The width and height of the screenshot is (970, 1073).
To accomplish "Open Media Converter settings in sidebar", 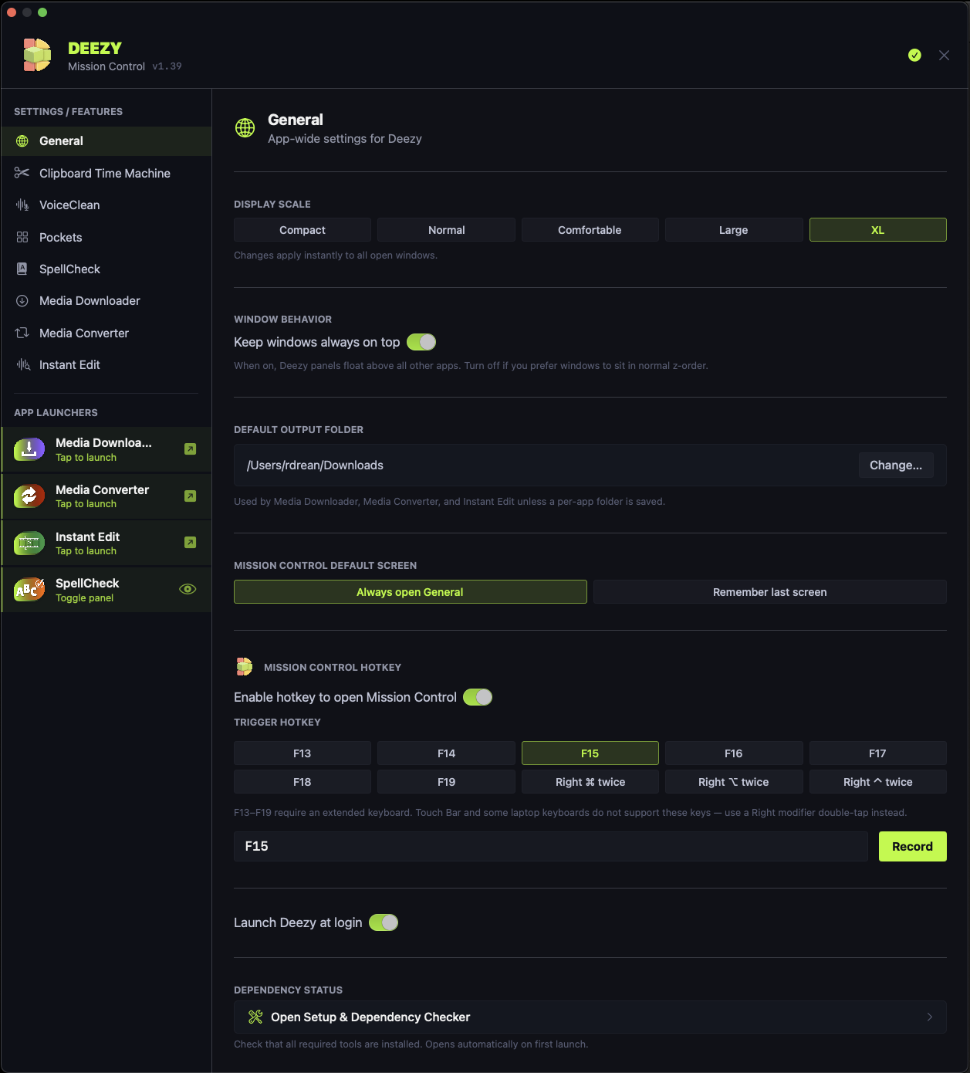I will pos(106,333).
